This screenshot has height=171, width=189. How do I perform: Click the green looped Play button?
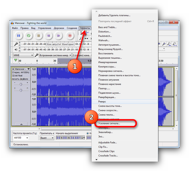tap(29, 36)
